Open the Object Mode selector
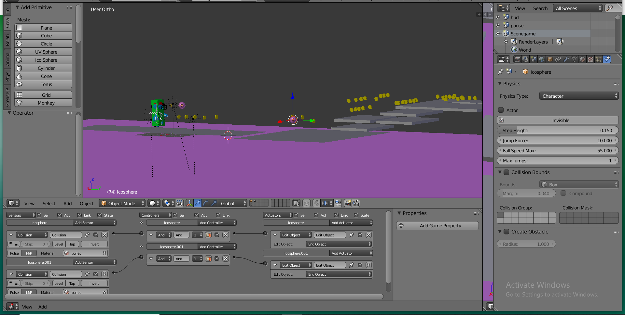The image size is (625, 315). click(x=122, y=203)
